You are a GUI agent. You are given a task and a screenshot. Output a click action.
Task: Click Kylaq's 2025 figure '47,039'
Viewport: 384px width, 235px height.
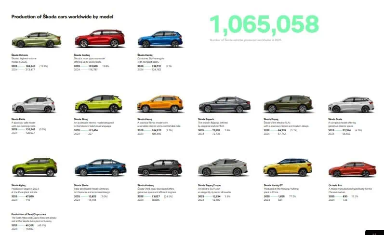[30, 196]
